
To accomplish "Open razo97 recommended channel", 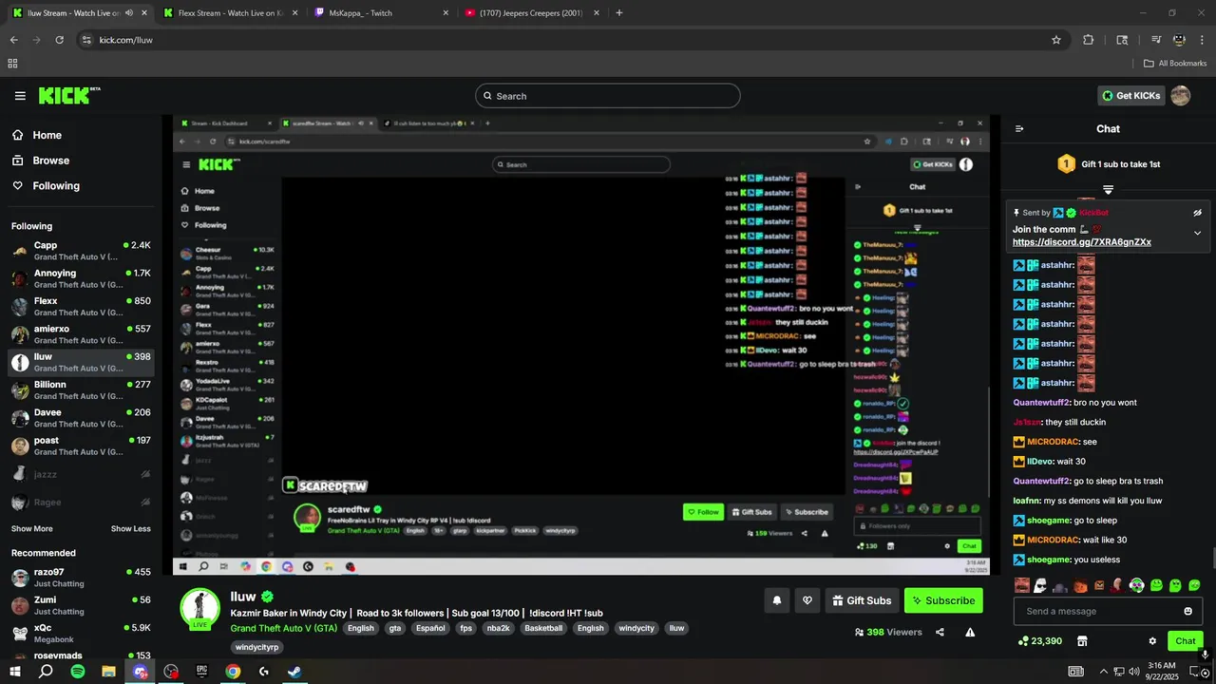I will pyautogui.click(x=81, y=578).
